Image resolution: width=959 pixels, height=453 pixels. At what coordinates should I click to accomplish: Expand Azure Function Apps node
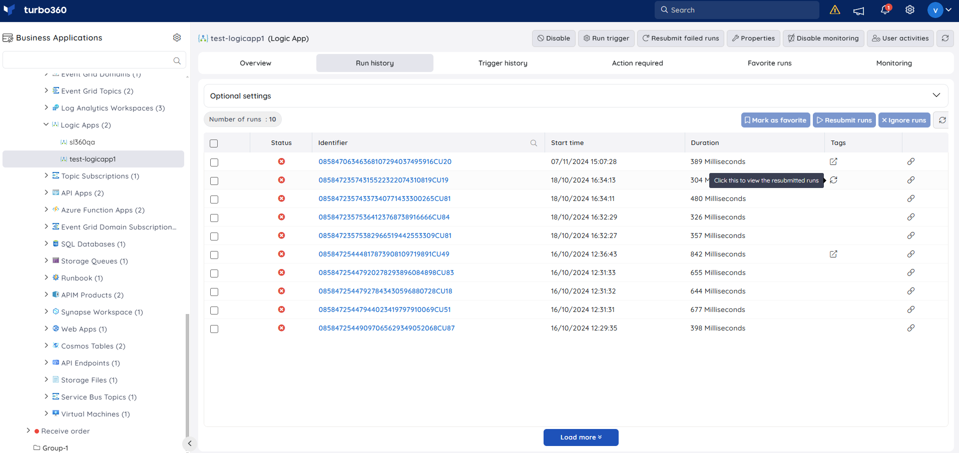tap(47, 209)
